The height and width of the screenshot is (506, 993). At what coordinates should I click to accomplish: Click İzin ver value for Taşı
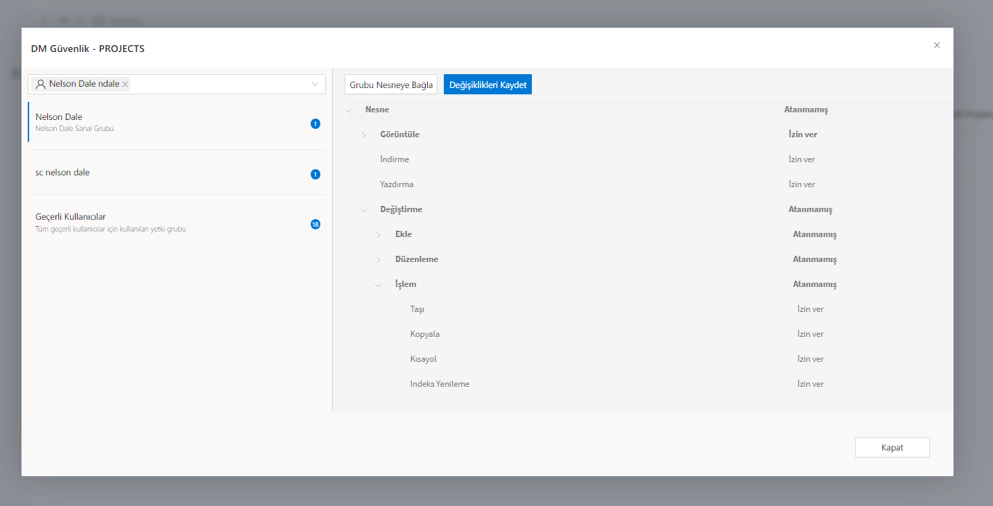[x=811, y=309]
